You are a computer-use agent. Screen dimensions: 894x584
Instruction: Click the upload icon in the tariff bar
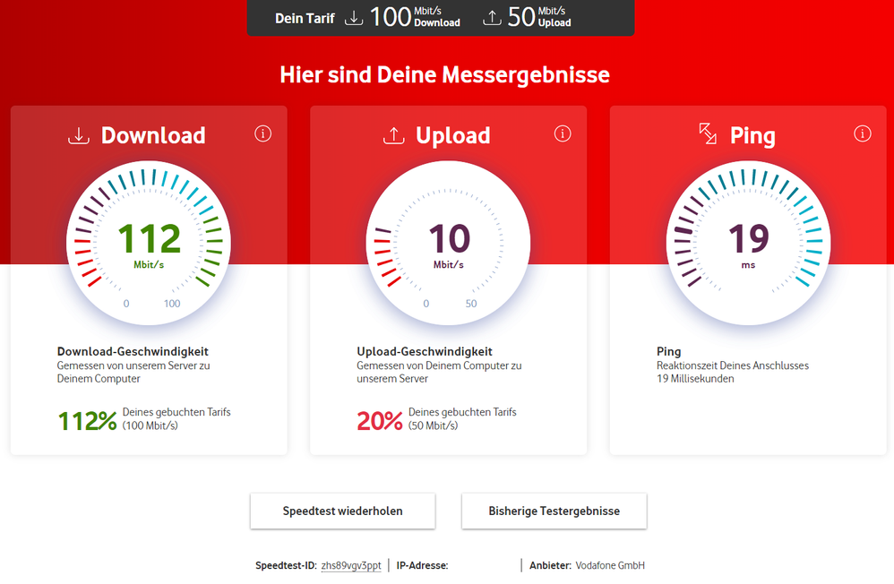tap(492, 18)
